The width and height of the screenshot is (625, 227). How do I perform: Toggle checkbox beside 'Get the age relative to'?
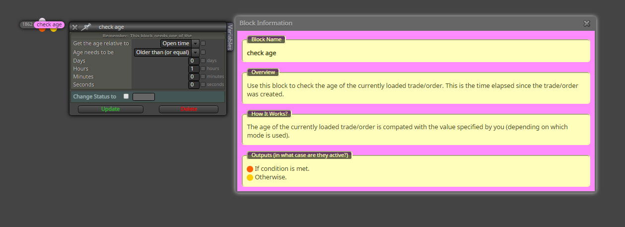coord(203,44)
